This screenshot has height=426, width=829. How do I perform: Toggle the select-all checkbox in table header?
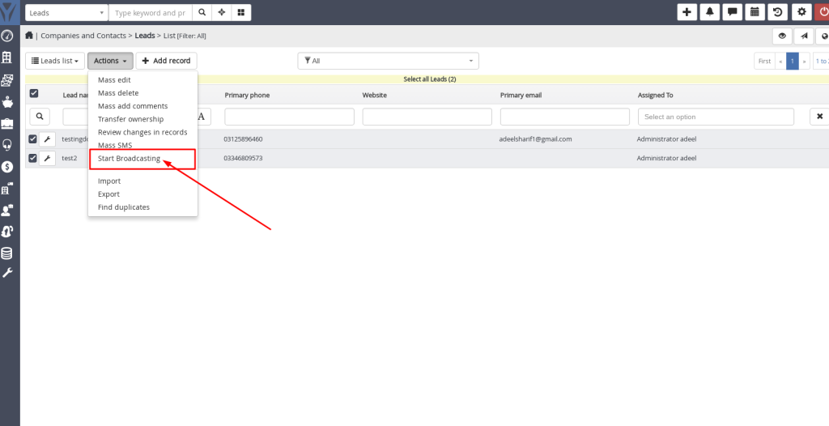[x=33, y=94]
